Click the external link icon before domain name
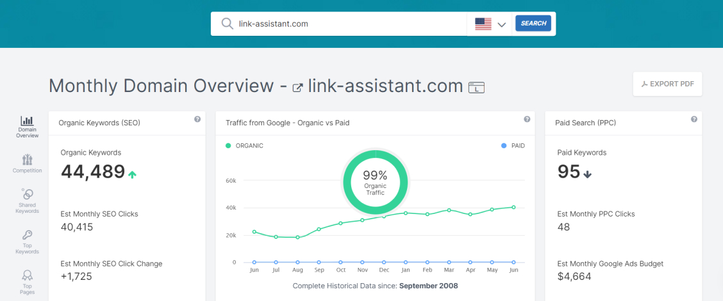This screenshot has width=723, height=301. click(x=298, y=87)
